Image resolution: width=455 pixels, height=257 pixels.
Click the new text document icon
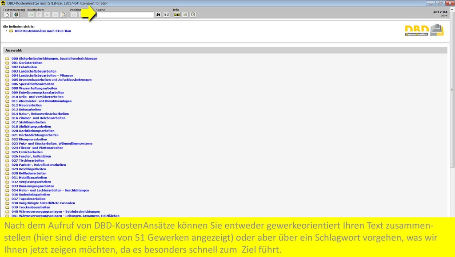[x=7, y=15]
